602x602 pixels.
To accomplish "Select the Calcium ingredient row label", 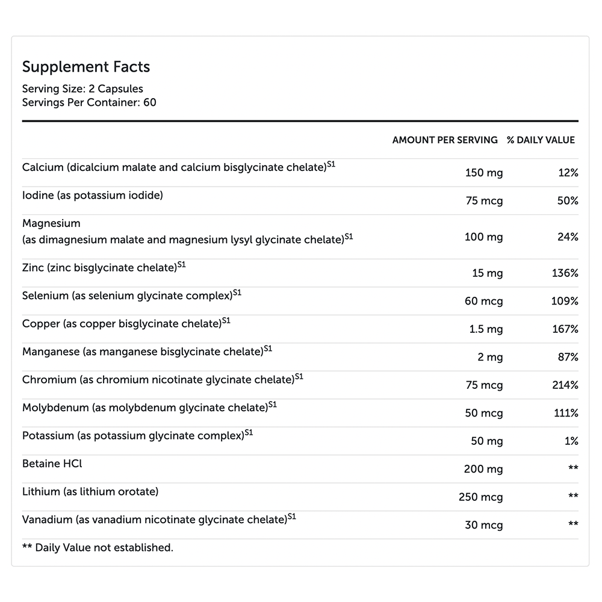I will [x=174, y=168].
